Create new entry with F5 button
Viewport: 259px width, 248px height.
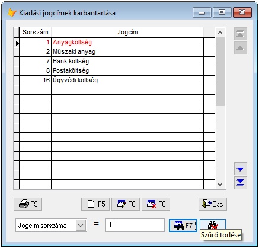[95, 204]
